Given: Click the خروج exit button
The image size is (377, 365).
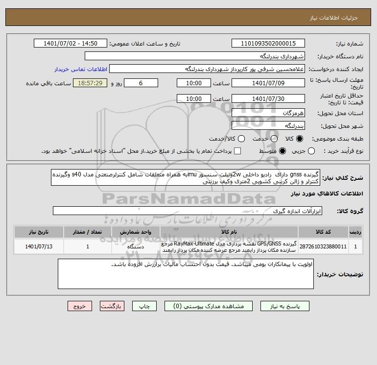Looking at the screenshot, I should [x=80, y=306].
